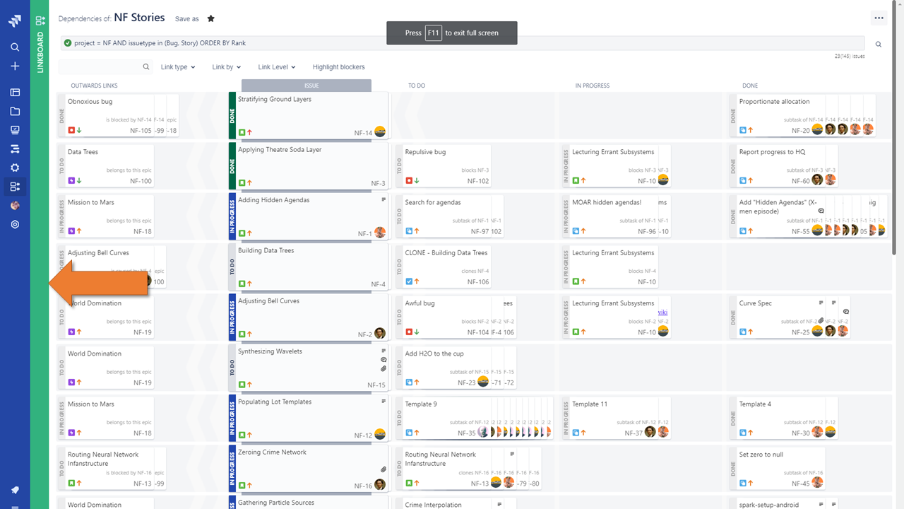Image resolution: width=904 pixels, height=509 pixels.
Task: Click the paperclip on Synthesizing Wavelets card
Action: pyautogui.click(x=383, y=368)
